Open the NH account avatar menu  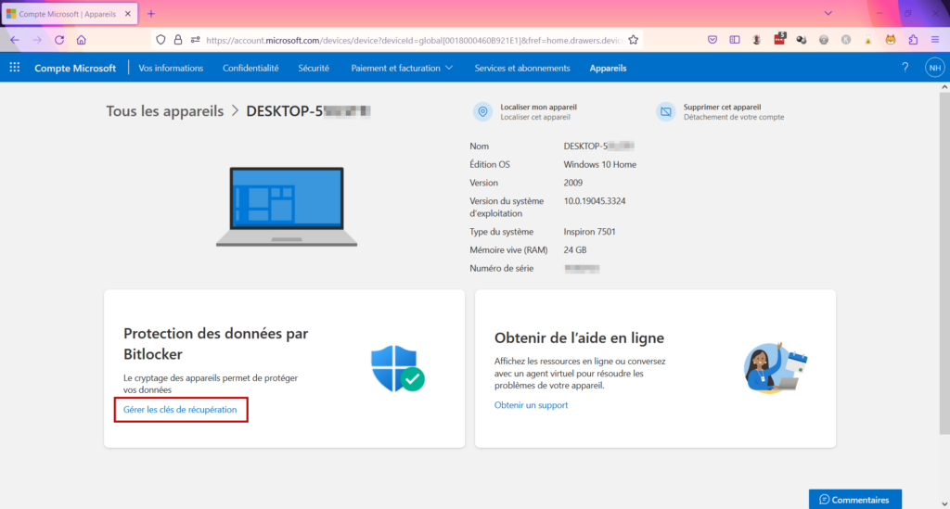click(x=935, y=68)
